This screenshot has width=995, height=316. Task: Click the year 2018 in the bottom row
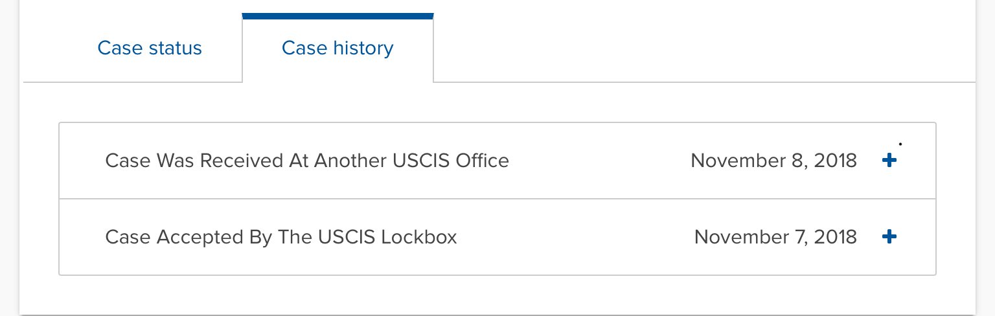(x=834, y=237)
